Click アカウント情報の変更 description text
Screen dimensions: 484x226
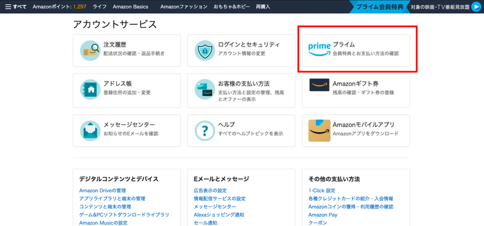(241, 54)
